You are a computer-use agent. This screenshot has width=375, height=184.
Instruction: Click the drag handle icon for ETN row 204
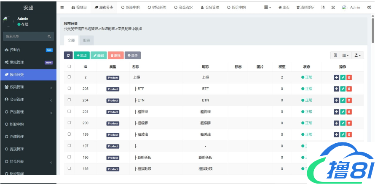(336, 100)
